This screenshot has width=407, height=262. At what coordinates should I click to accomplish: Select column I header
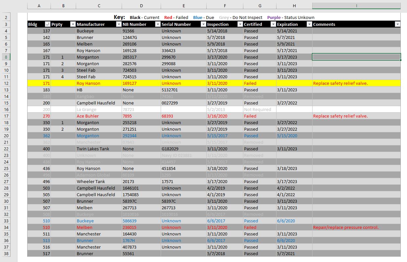pyautogui.click(x=356, y=6)
